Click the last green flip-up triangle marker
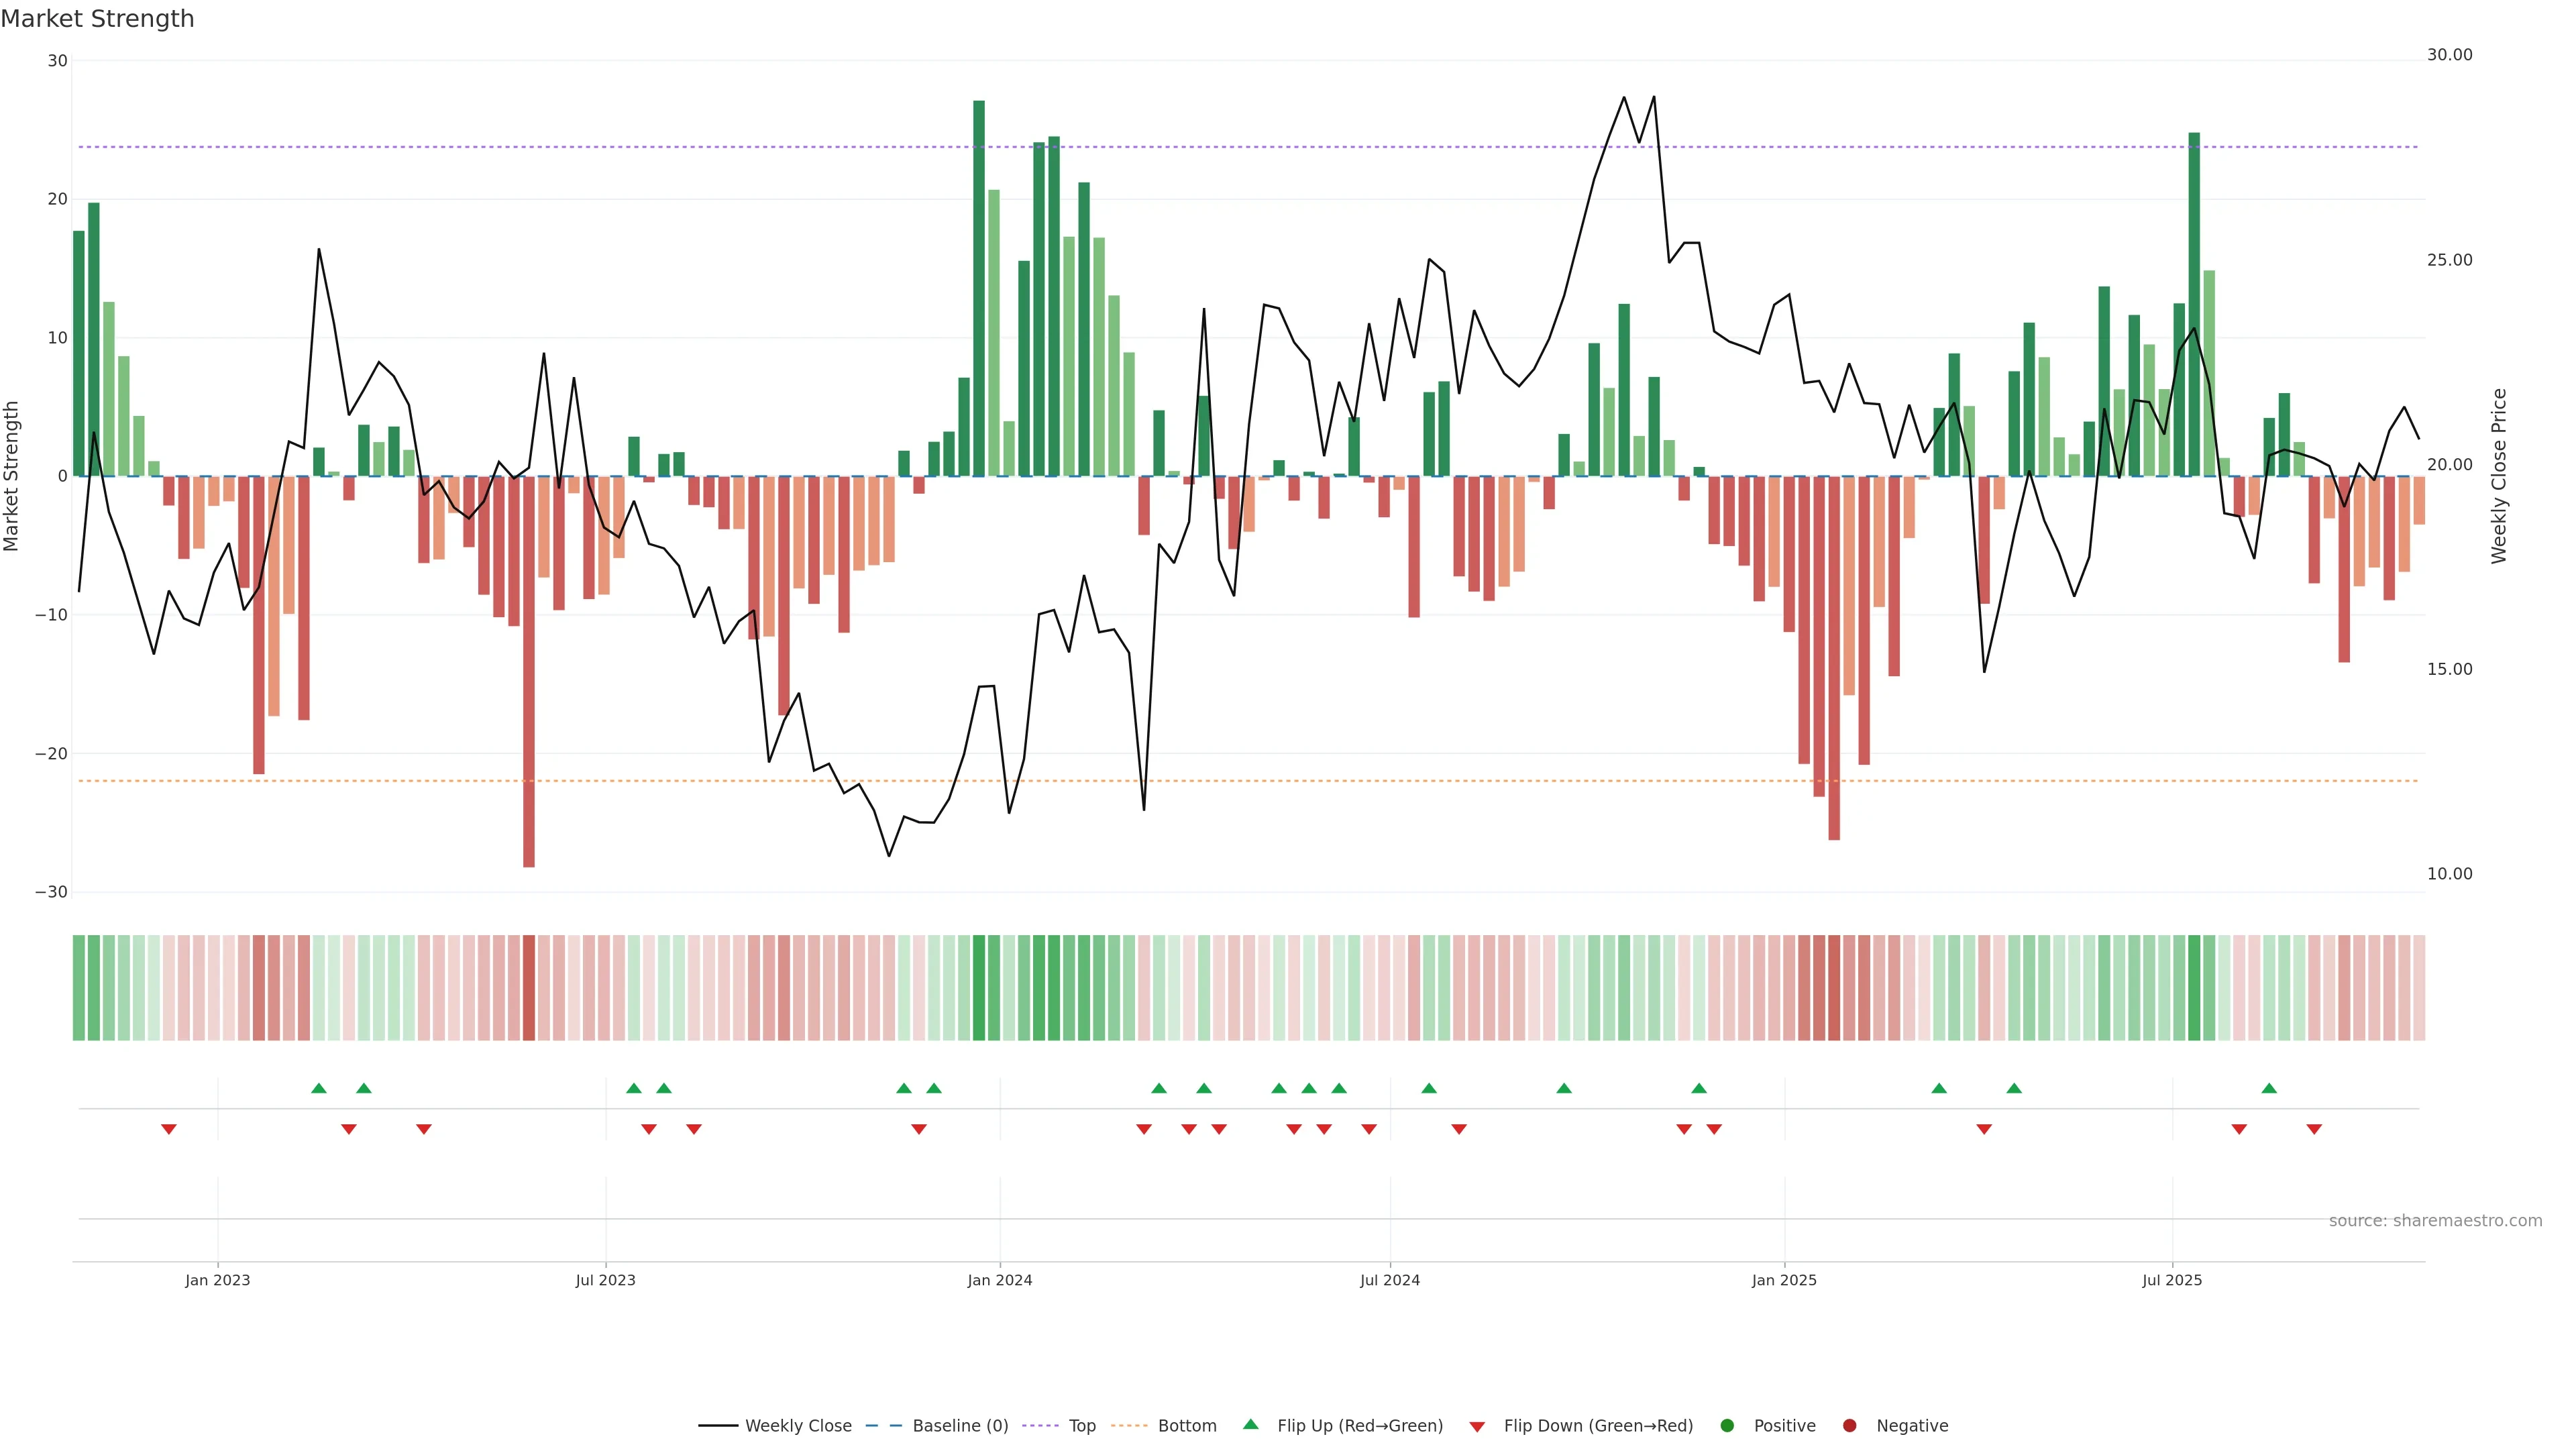Image resolution: width=2576 pixels, height=1449 pixels. pyautogui.click(x=2269, y=1088)
